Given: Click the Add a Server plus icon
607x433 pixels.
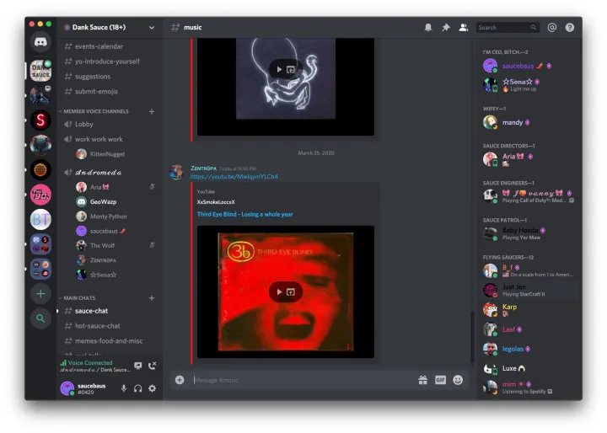Looking at the screenshot, I should click(x=40, y=294).
